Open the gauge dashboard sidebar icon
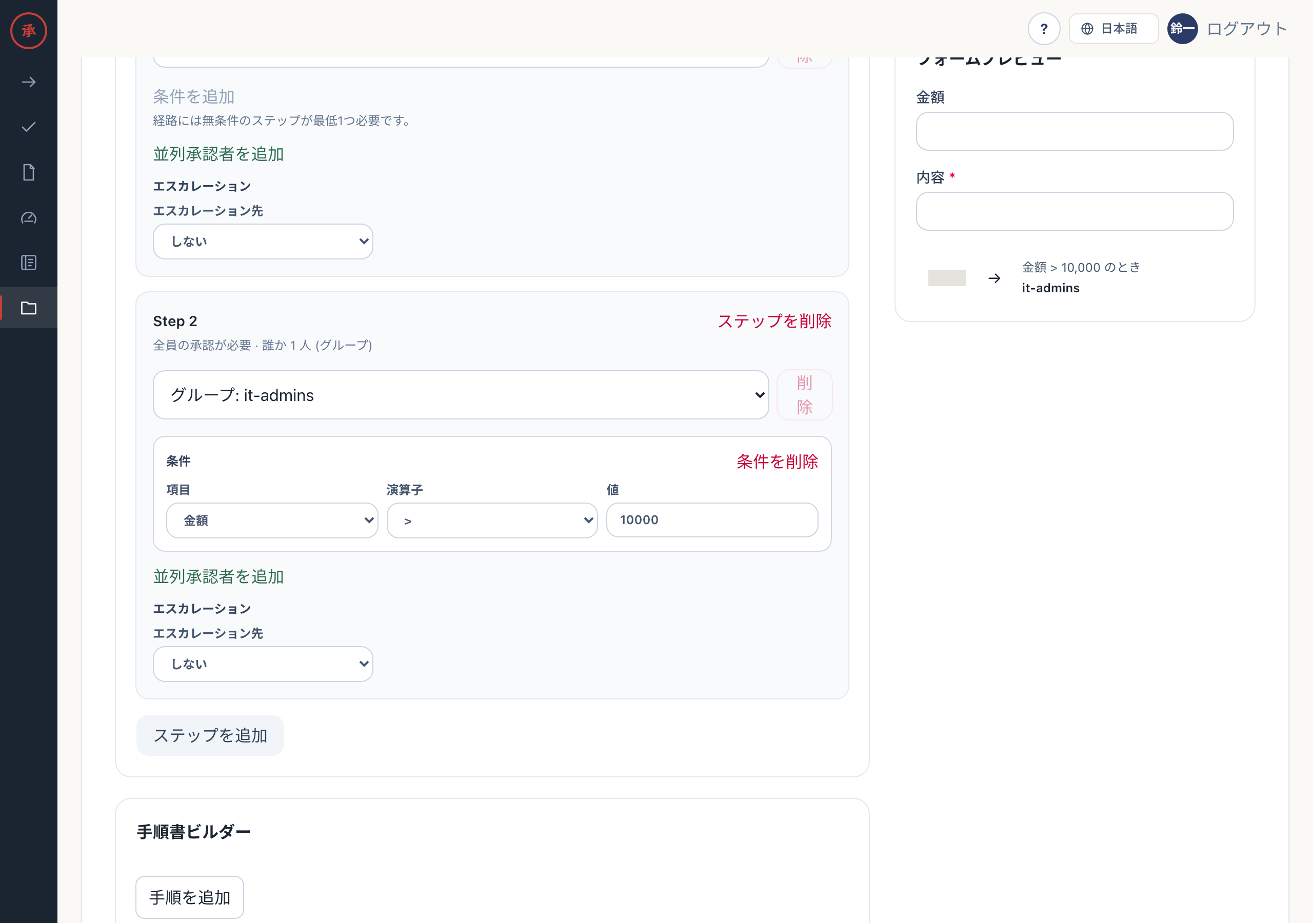This screenshot has width=1313, height=923. [29, 217]
